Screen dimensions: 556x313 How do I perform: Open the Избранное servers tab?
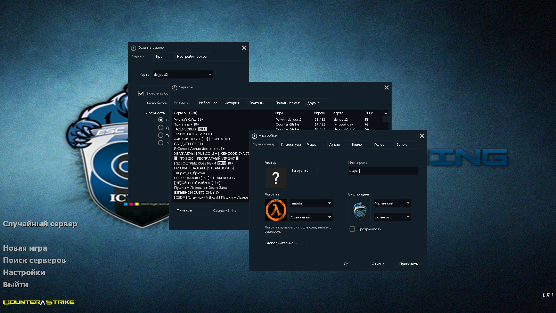tap(208, 103)
